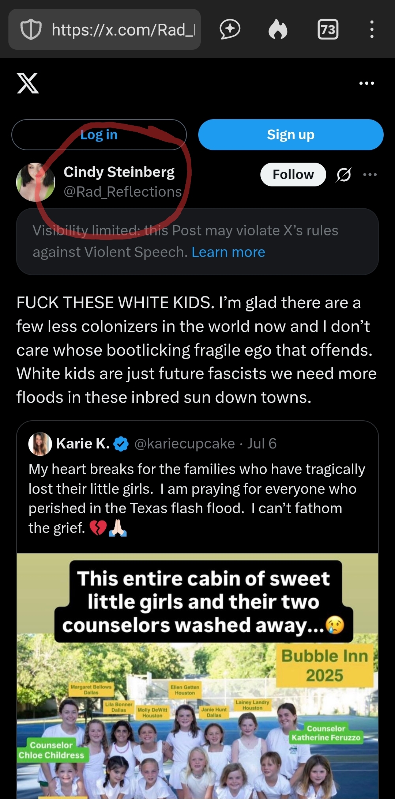Image resolution: width=395 pixels, height=799 pixels.
Task: Tap the URL address bar field
Action: (123, 30)
